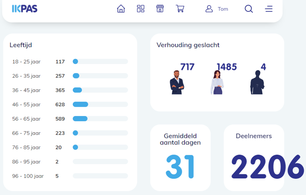The image size is (306, 195).
Task: Select the 46 - 55 jaar progress bar
Action: coord(100,105)
